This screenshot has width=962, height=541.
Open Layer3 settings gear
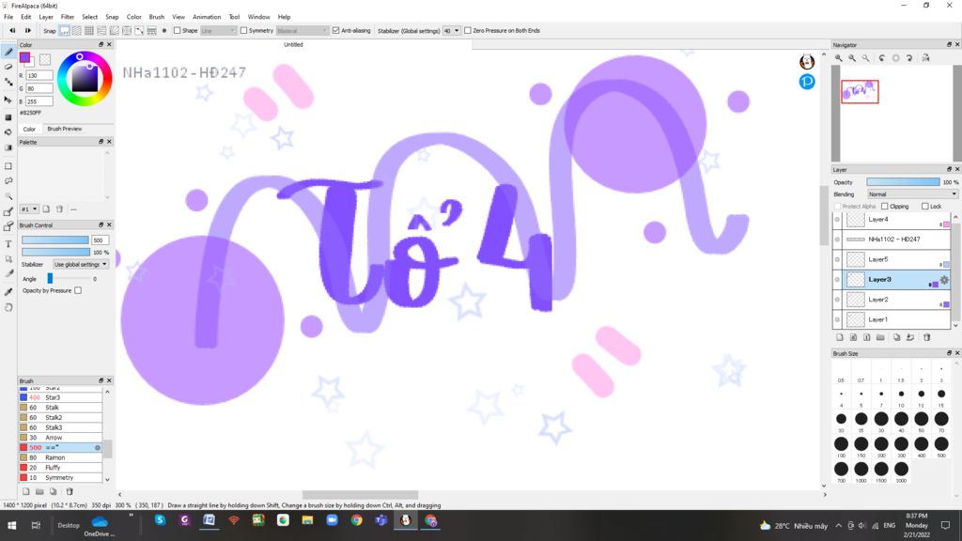(944, 280)
